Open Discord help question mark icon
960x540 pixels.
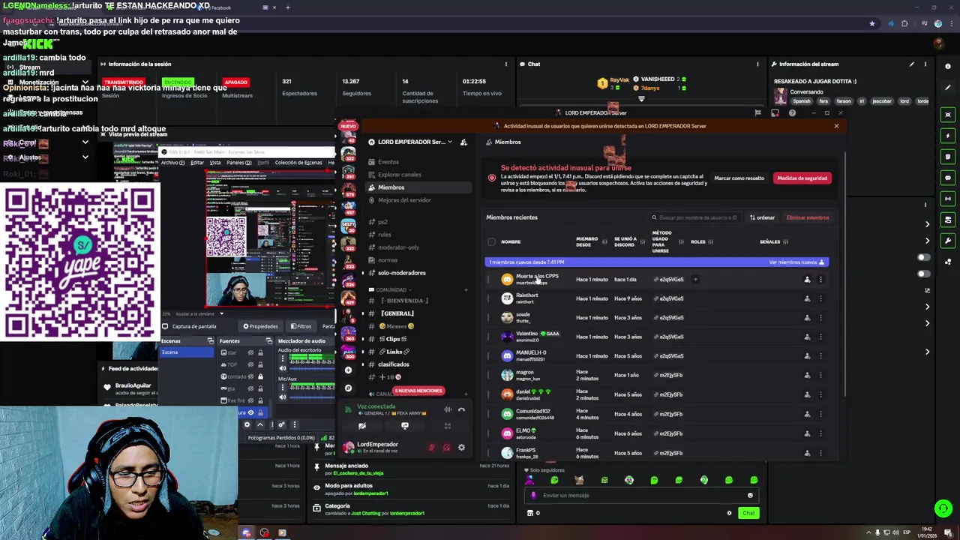(792, 113)
